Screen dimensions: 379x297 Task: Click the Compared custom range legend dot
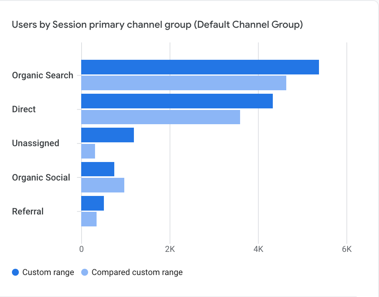coord(85,272)
